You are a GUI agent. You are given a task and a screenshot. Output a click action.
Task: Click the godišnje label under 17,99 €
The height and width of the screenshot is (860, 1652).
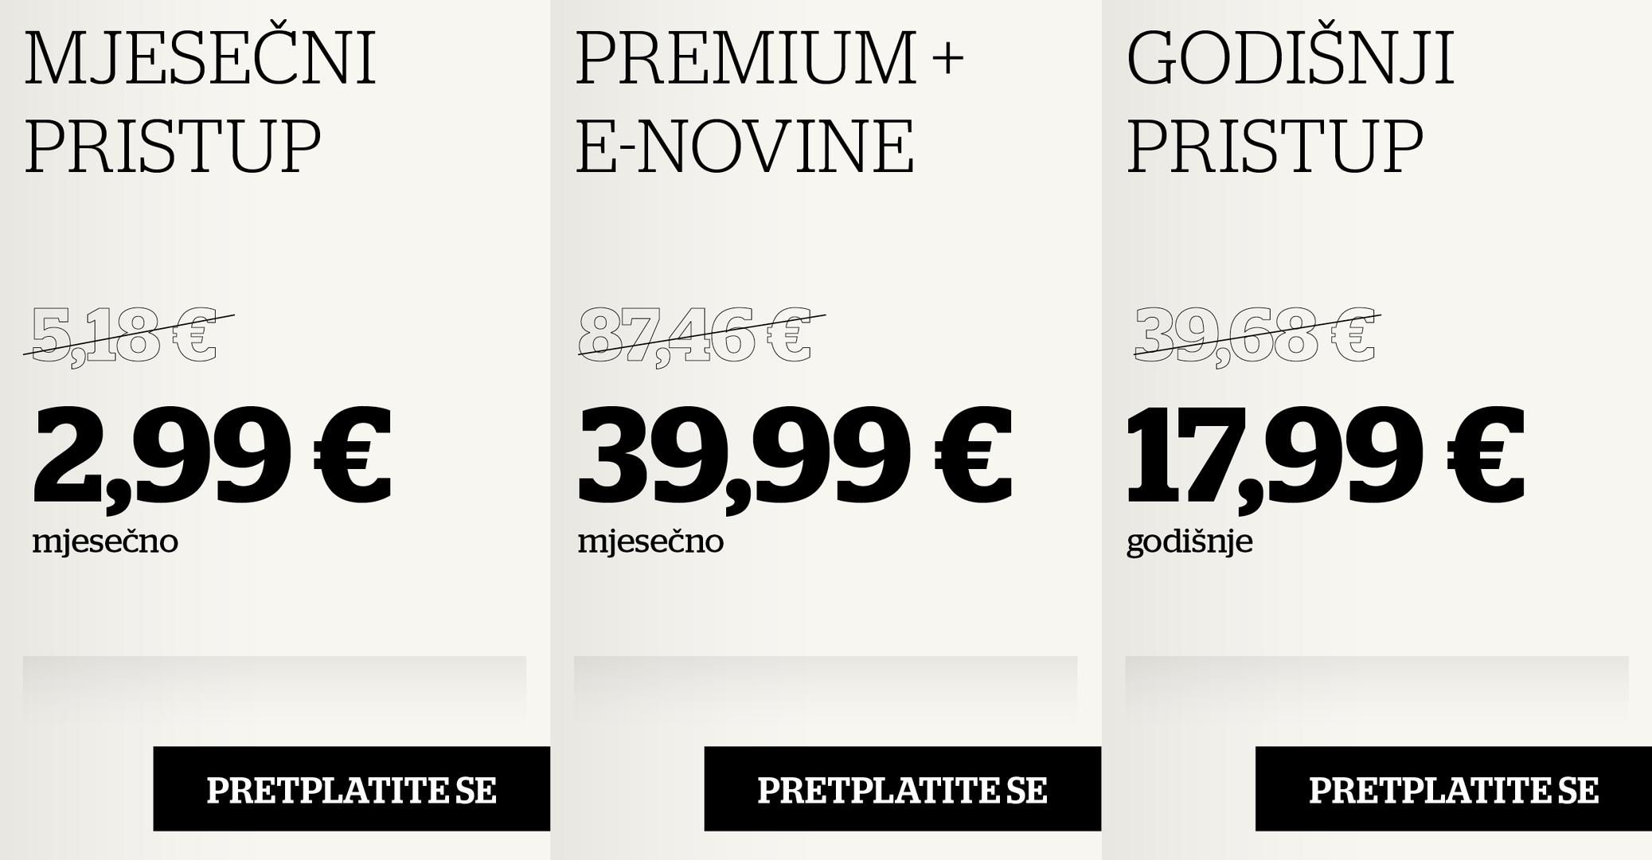coord(1189,542)
